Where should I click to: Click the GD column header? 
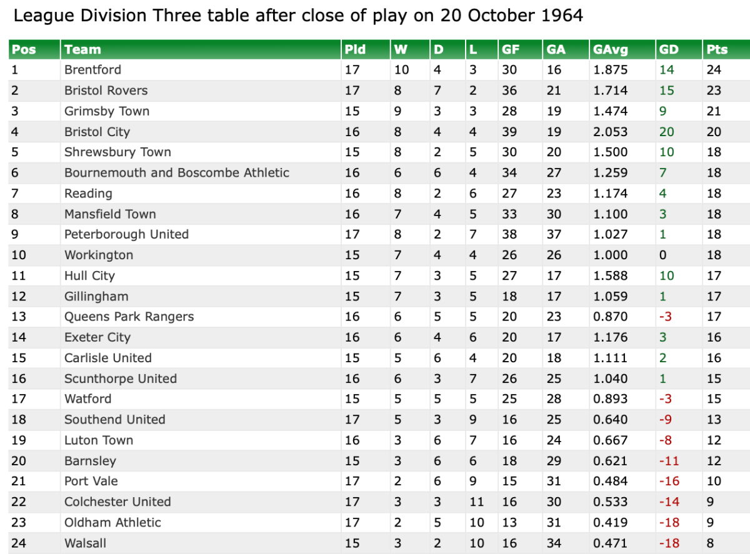coord(669,49)
